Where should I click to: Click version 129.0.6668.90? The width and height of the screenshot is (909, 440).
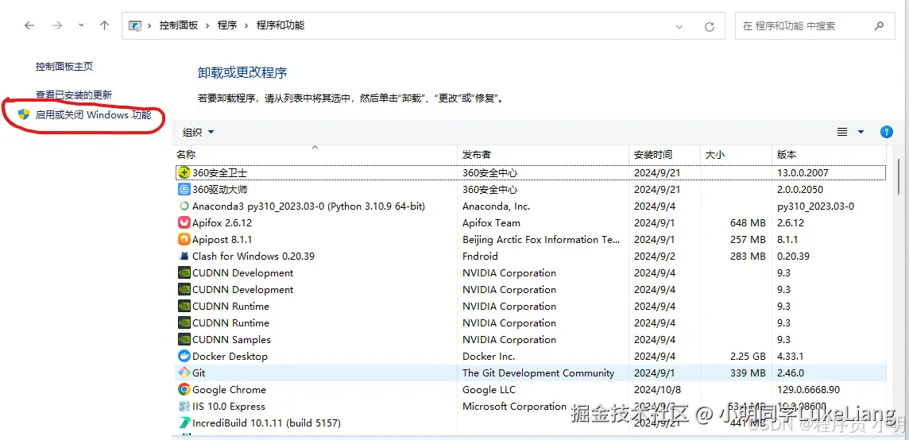[808, 389]
